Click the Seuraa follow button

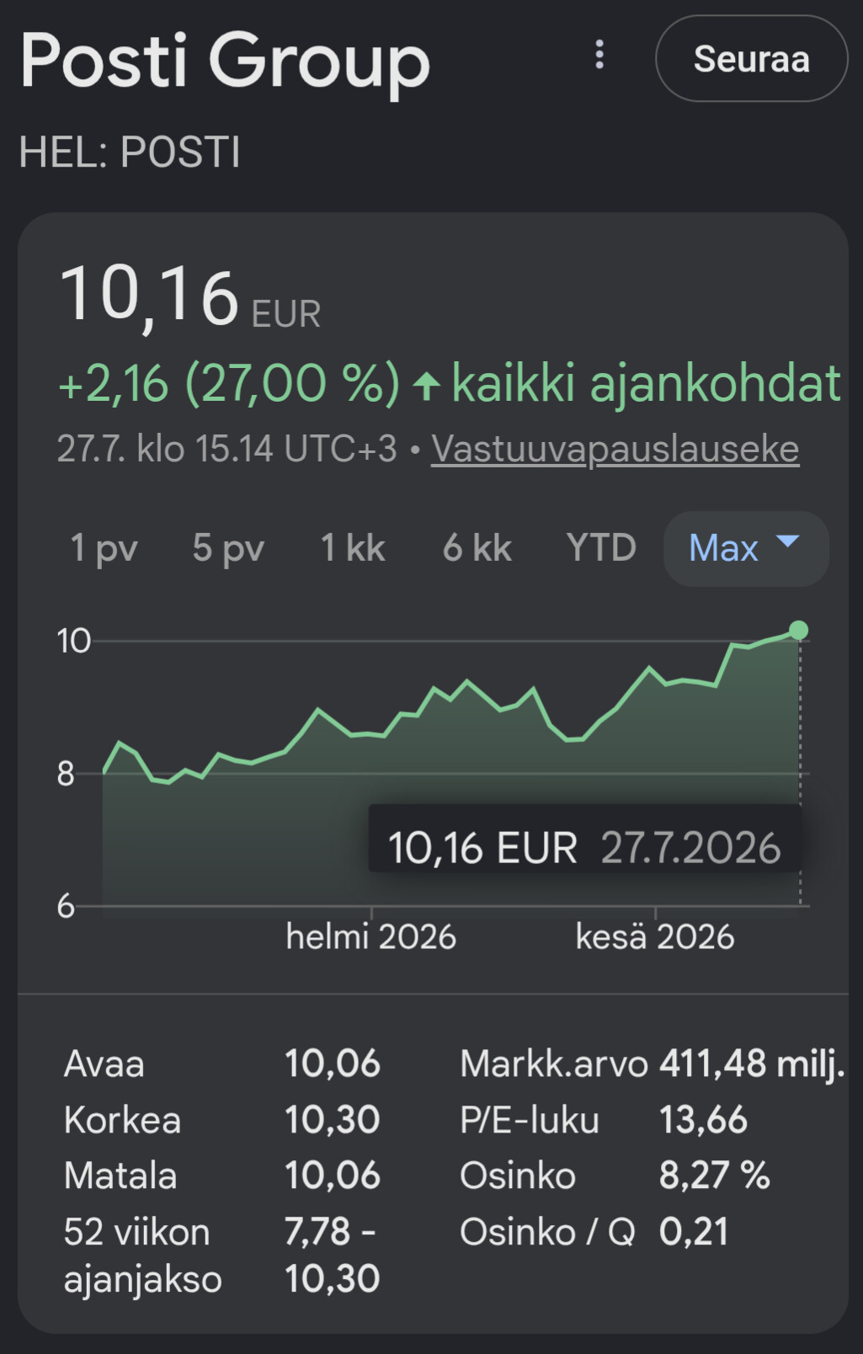pos(751,59)
